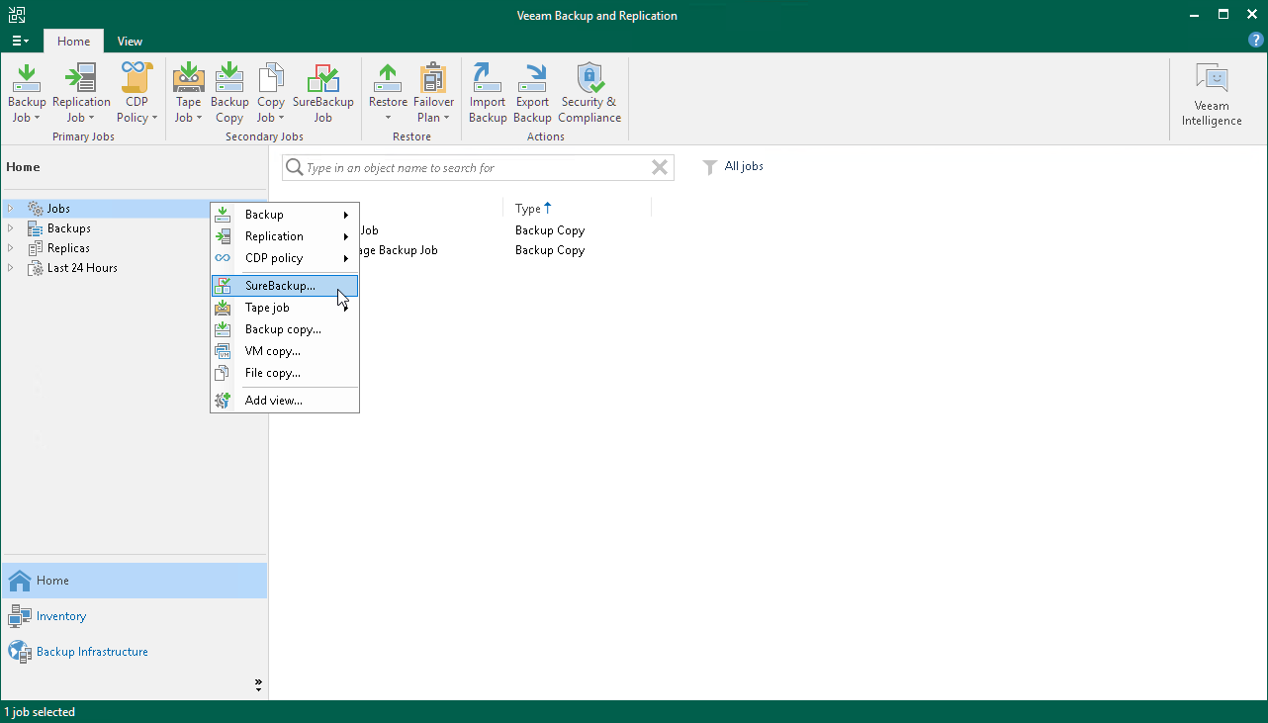
Task: Click the All jobs filter
Action: tap(734, 166)
